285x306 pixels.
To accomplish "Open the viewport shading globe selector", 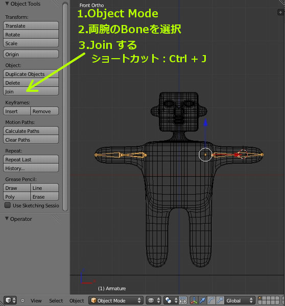I will [153, 300].
